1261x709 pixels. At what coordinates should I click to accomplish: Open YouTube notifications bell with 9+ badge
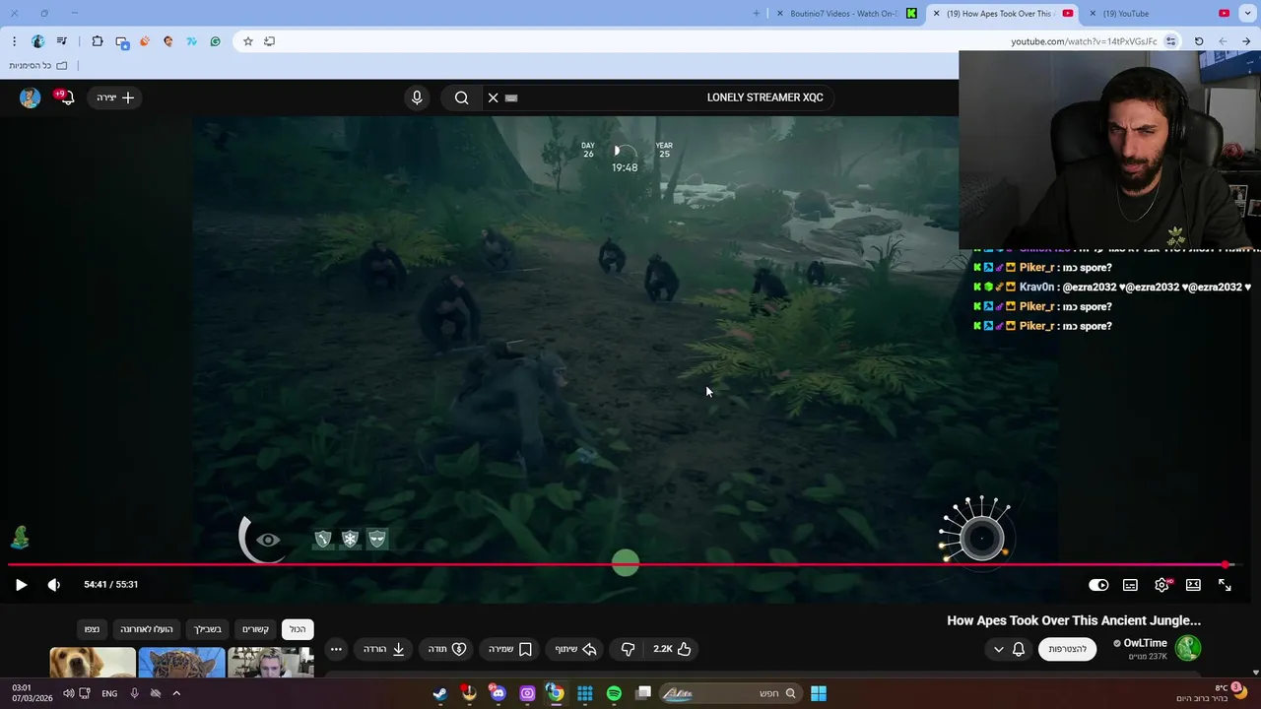[66, 97]
